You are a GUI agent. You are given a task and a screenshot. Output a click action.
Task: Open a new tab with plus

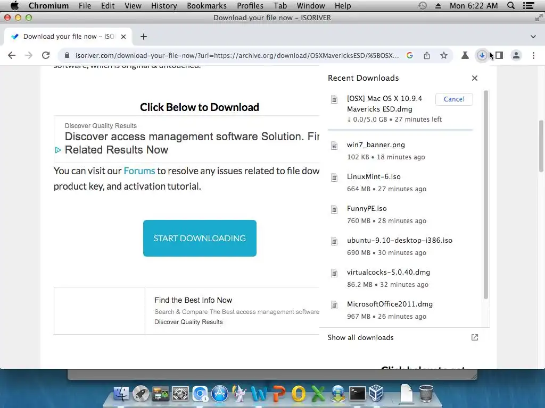coord(144,37)
